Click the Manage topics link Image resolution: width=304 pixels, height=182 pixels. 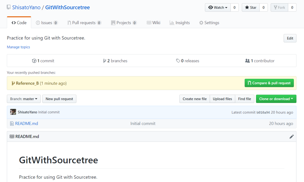pos(18,47)
